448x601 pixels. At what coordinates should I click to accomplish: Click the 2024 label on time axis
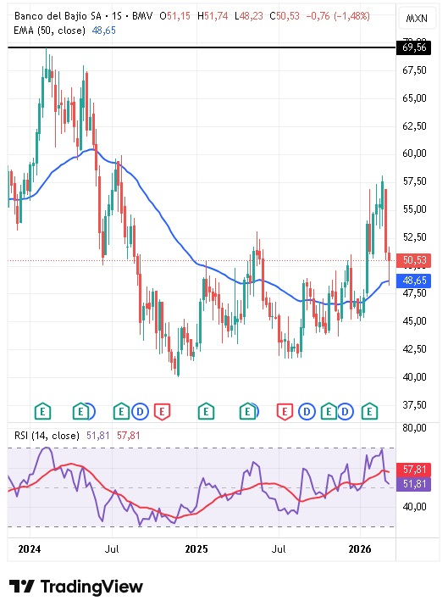(29, 549)
